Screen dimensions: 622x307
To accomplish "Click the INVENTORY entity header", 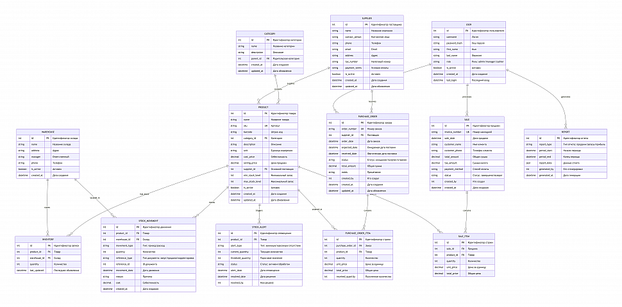I will (x=47, y=240).
